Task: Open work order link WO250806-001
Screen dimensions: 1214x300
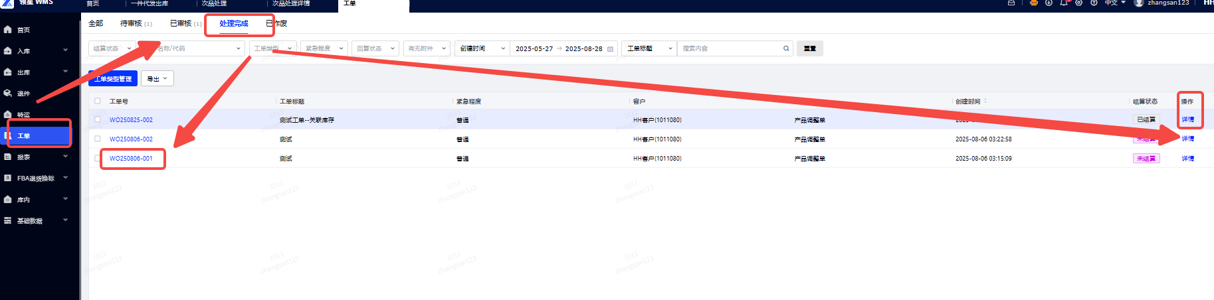Action: click(x=131, y=159)
